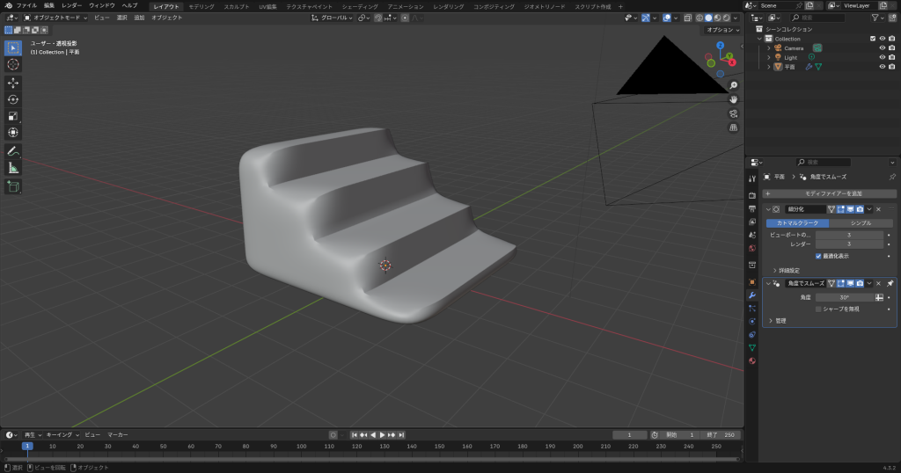901x473 pixels.
Task: Toggle perspective/orthographic grid icon in viewport
Action: point(733,127)
